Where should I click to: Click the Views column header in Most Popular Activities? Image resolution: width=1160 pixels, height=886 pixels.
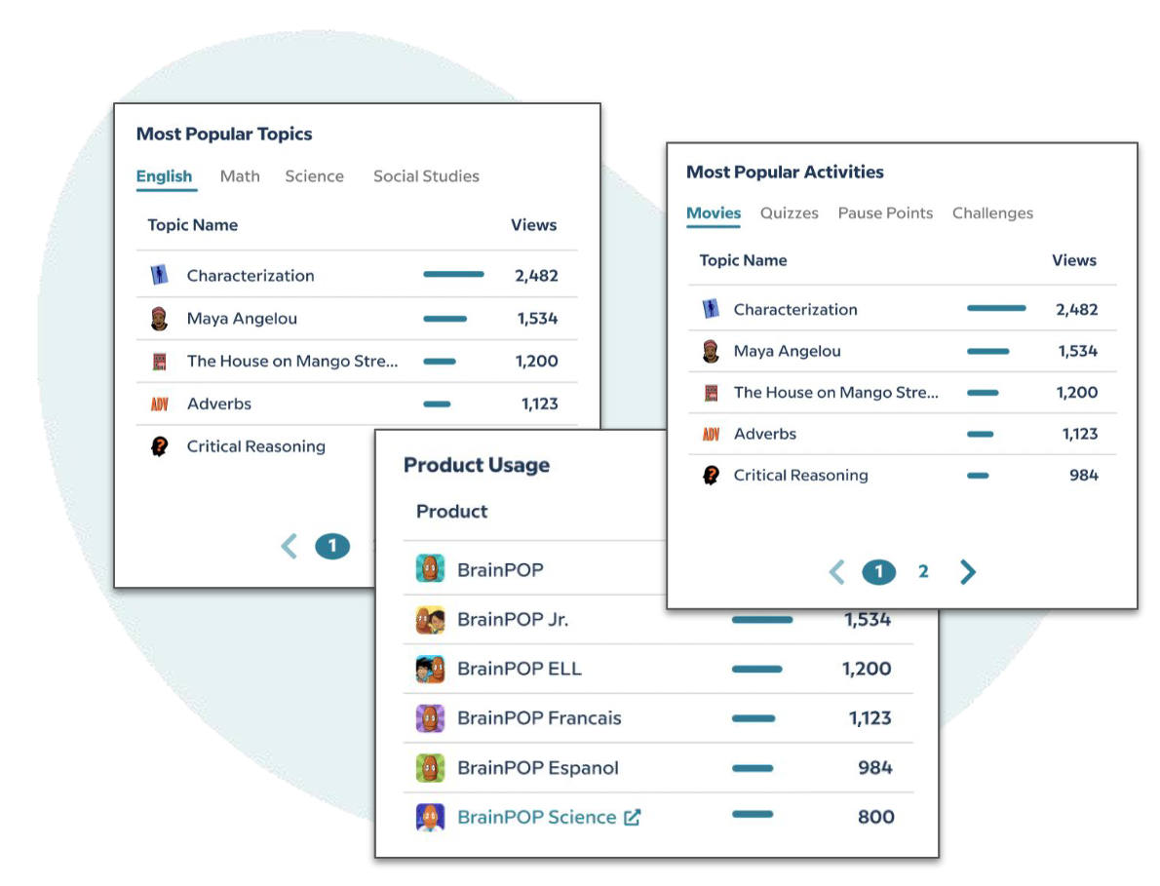click(1074, 260)
